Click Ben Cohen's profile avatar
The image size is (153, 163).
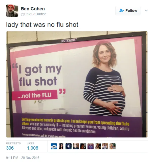[12, 11]
